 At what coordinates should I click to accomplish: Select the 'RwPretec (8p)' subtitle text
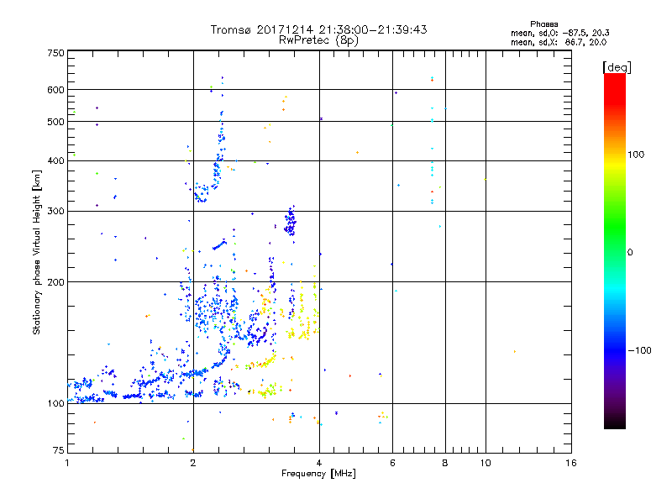coord(318,40)
